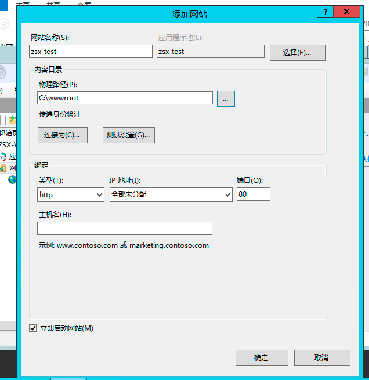Click the 添加网站 dialog title text
This screenshot has width=369, height=380.
pyautogui.click(x=190, y=15)
